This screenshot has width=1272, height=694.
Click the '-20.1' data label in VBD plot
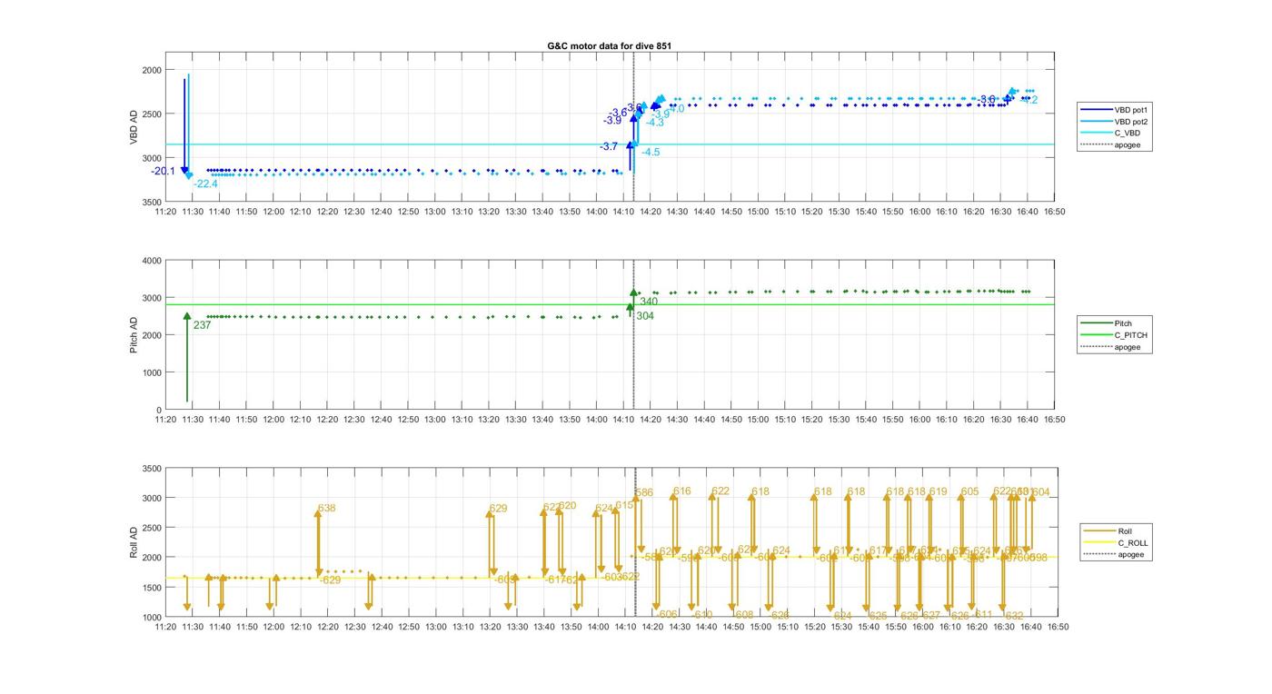point(164,171)
